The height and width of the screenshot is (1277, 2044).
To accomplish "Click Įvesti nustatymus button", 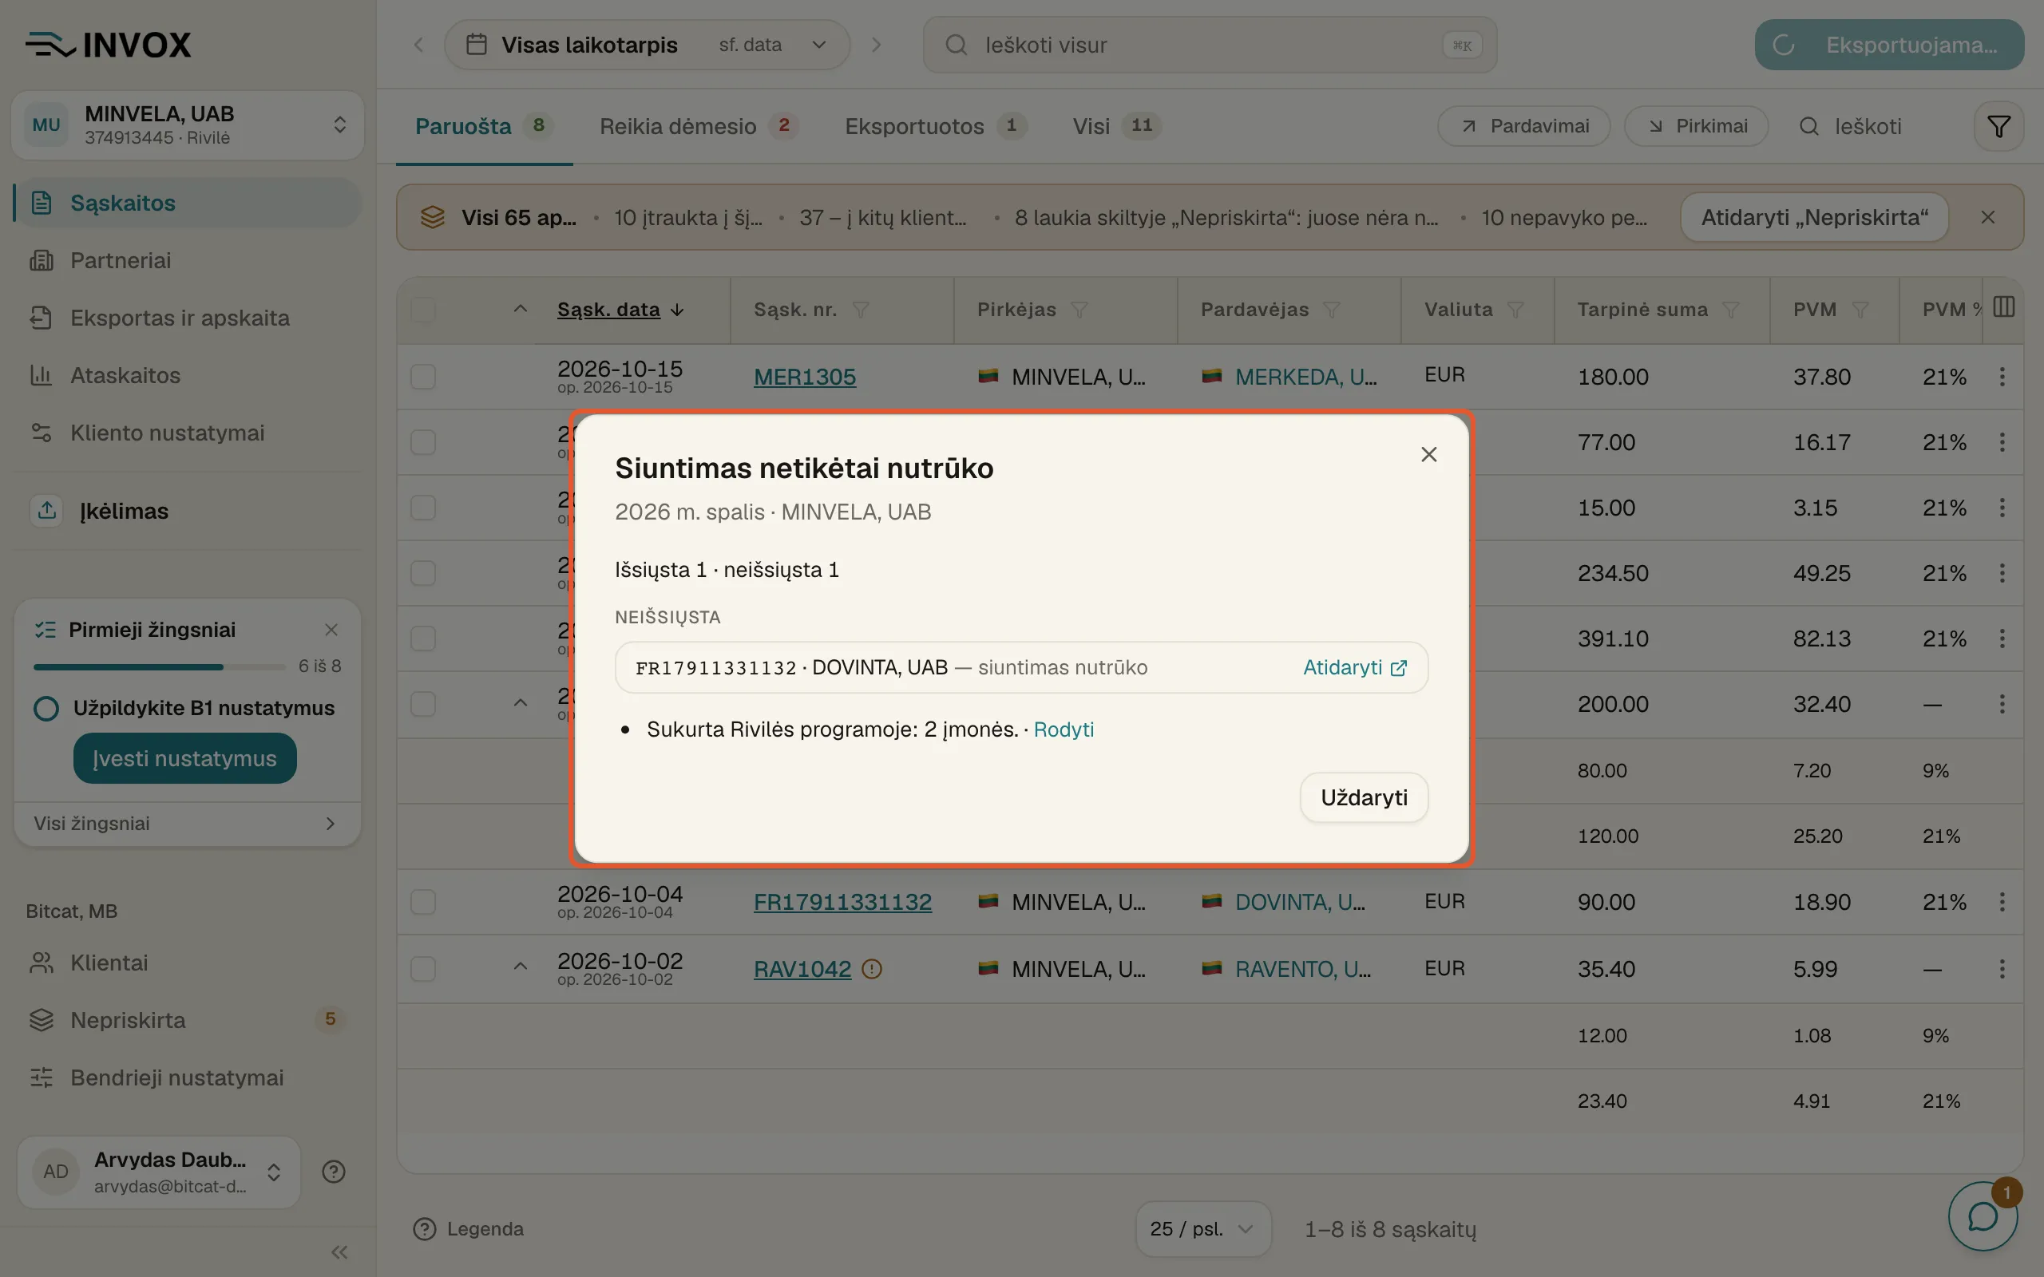I will click(185, 758).
